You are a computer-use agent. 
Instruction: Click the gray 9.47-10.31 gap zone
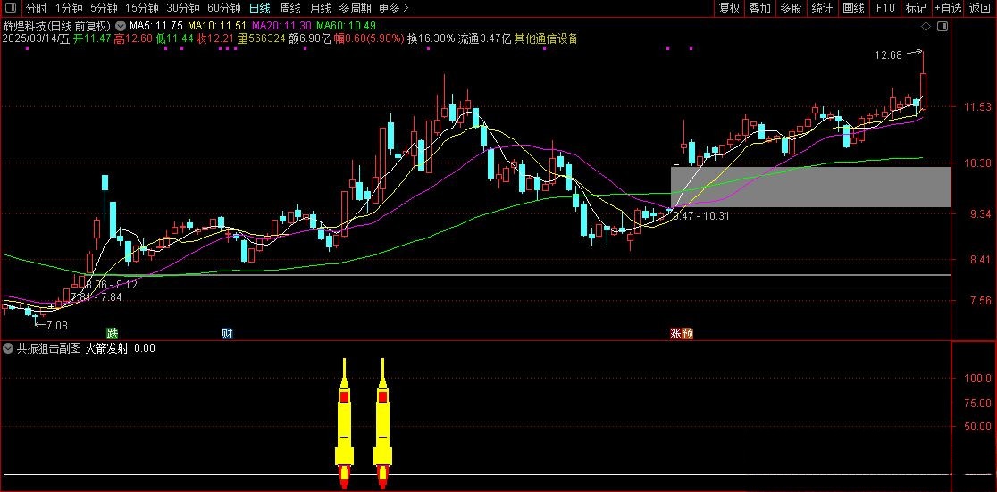point(809,187)
